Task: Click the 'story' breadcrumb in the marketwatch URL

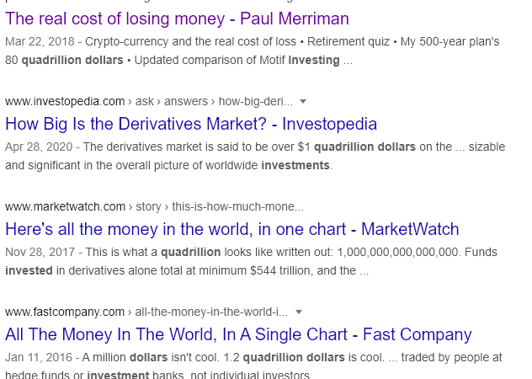Action: tap(148, 206)
